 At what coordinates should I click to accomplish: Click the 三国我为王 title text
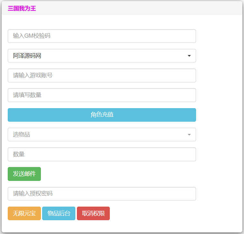click(x=22, y=8)
